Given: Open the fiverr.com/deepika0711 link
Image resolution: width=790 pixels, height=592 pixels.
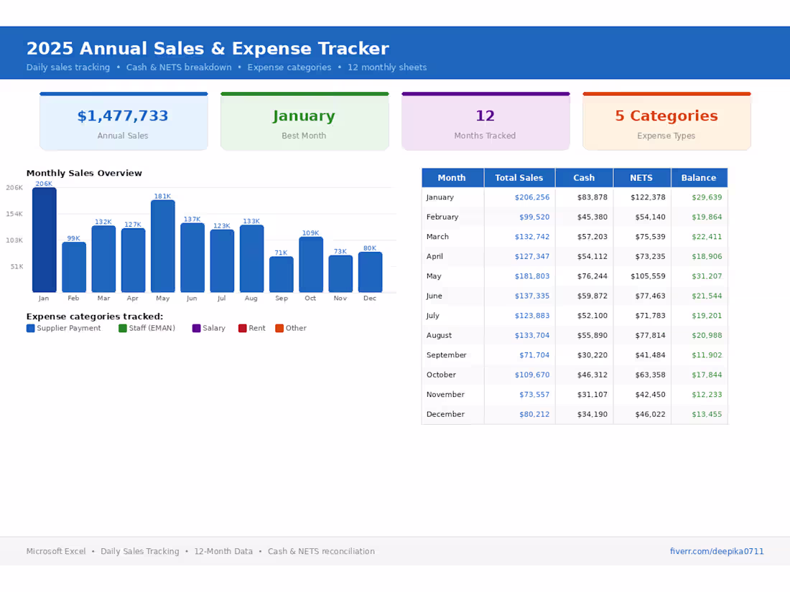Looking at the screenshot, I should (717, 551).
